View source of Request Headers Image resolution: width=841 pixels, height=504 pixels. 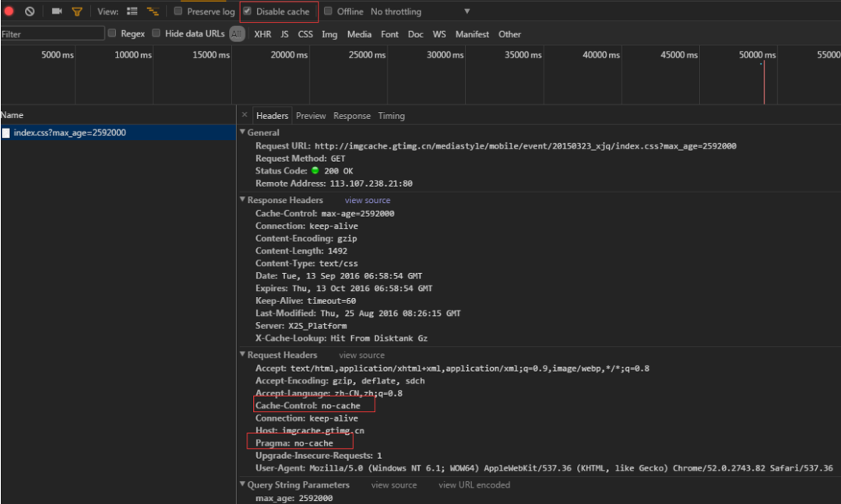[361, 355]
